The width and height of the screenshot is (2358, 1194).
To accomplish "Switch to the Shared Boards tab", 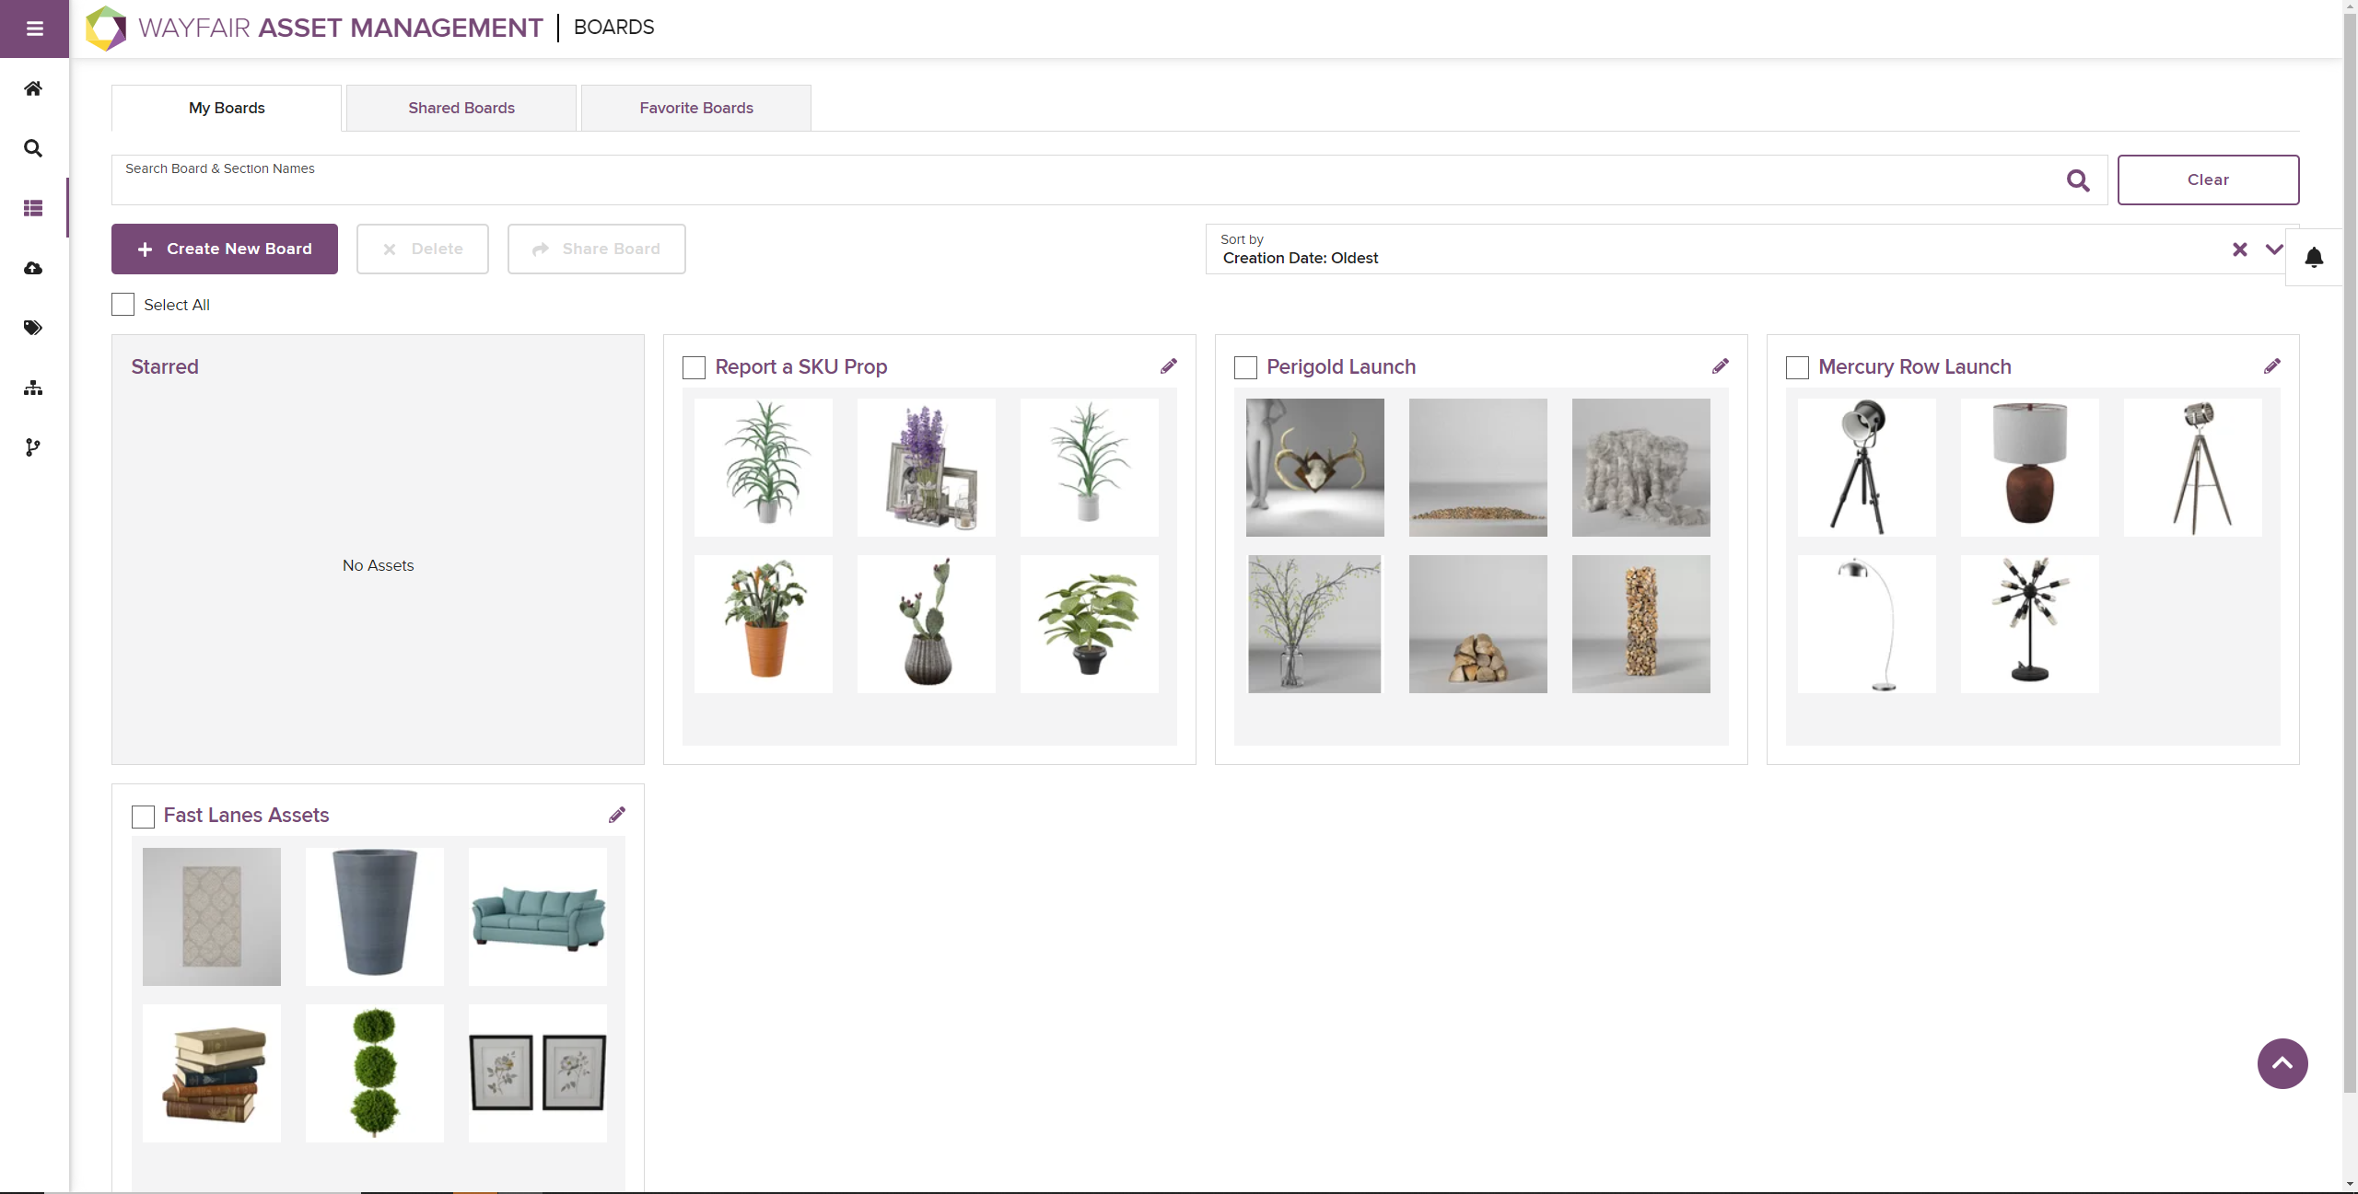I will (461, 108).
